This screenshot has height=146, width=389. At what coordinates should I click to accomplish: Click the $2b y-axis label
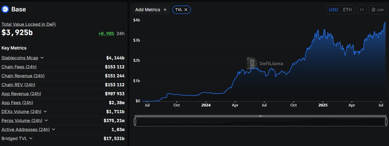pos(136,60)
